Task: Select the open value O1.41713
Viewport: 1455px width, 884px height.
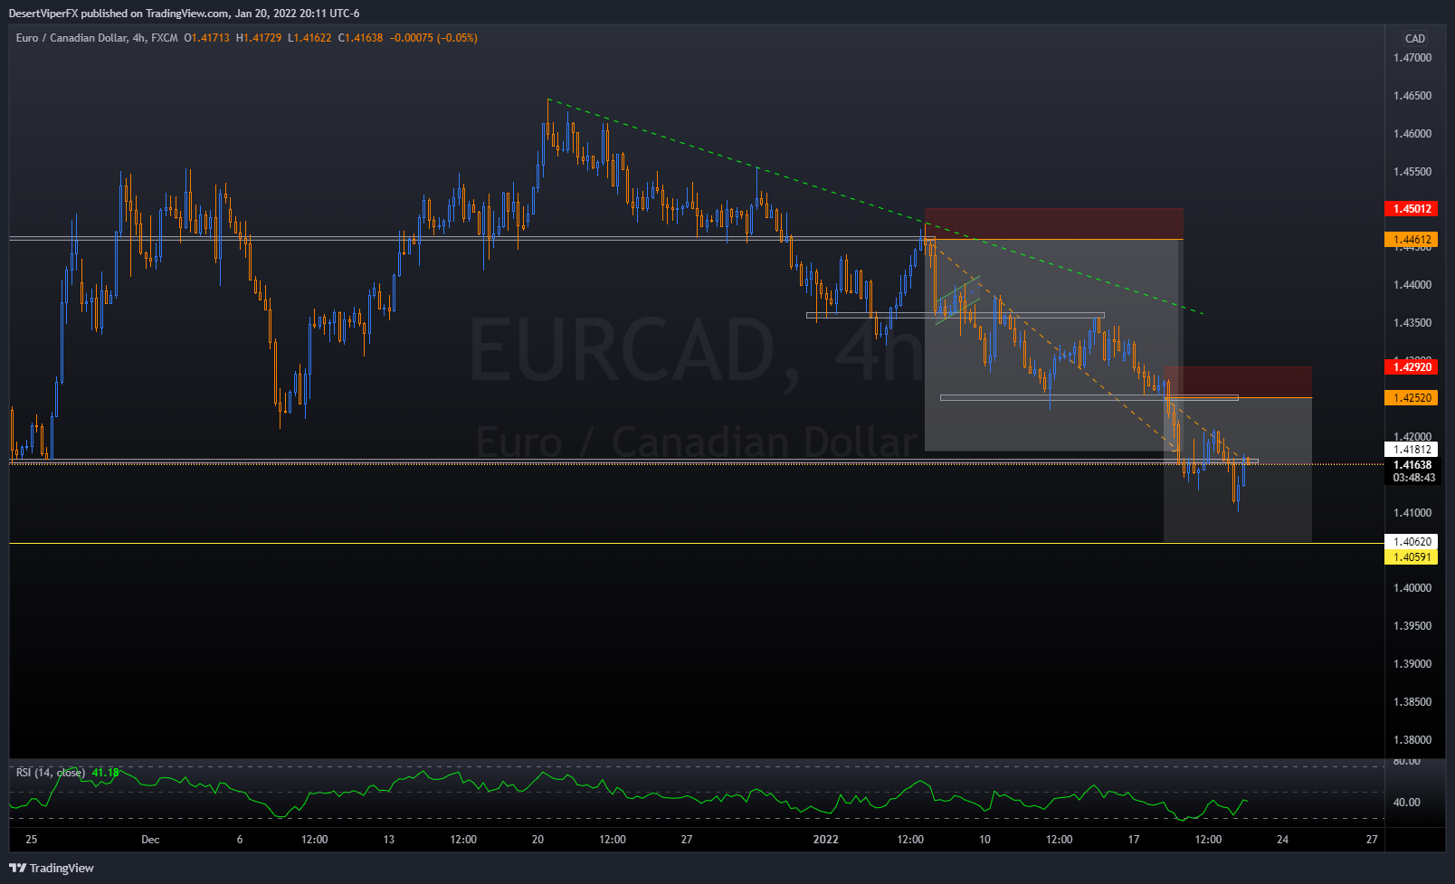Action: pos(206,38)
